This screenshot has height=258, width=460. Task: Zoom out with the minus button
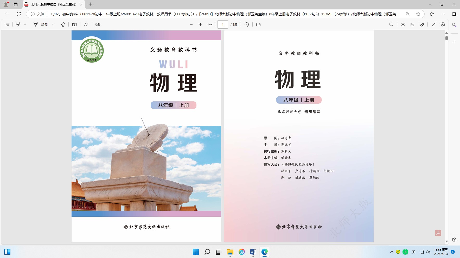pyautogui.click(x=191, y=24)
